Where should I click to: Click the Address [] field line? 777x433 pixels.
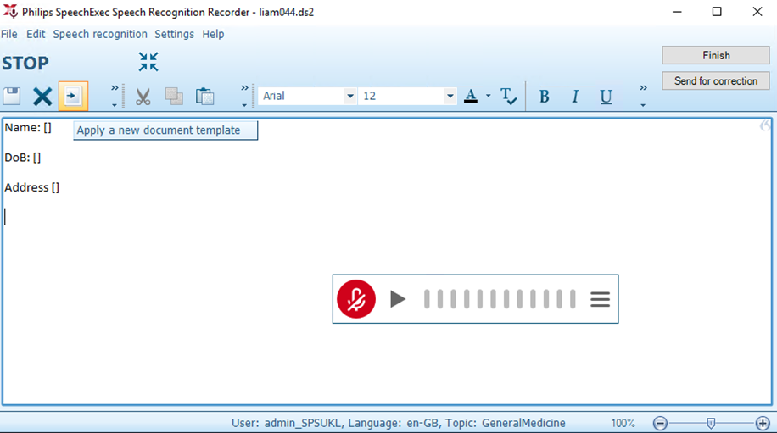tap(31, 187)
